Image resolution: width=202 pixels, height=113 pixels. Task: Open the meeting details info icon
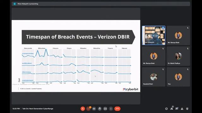pyautogui.click(x=166, y=109)
